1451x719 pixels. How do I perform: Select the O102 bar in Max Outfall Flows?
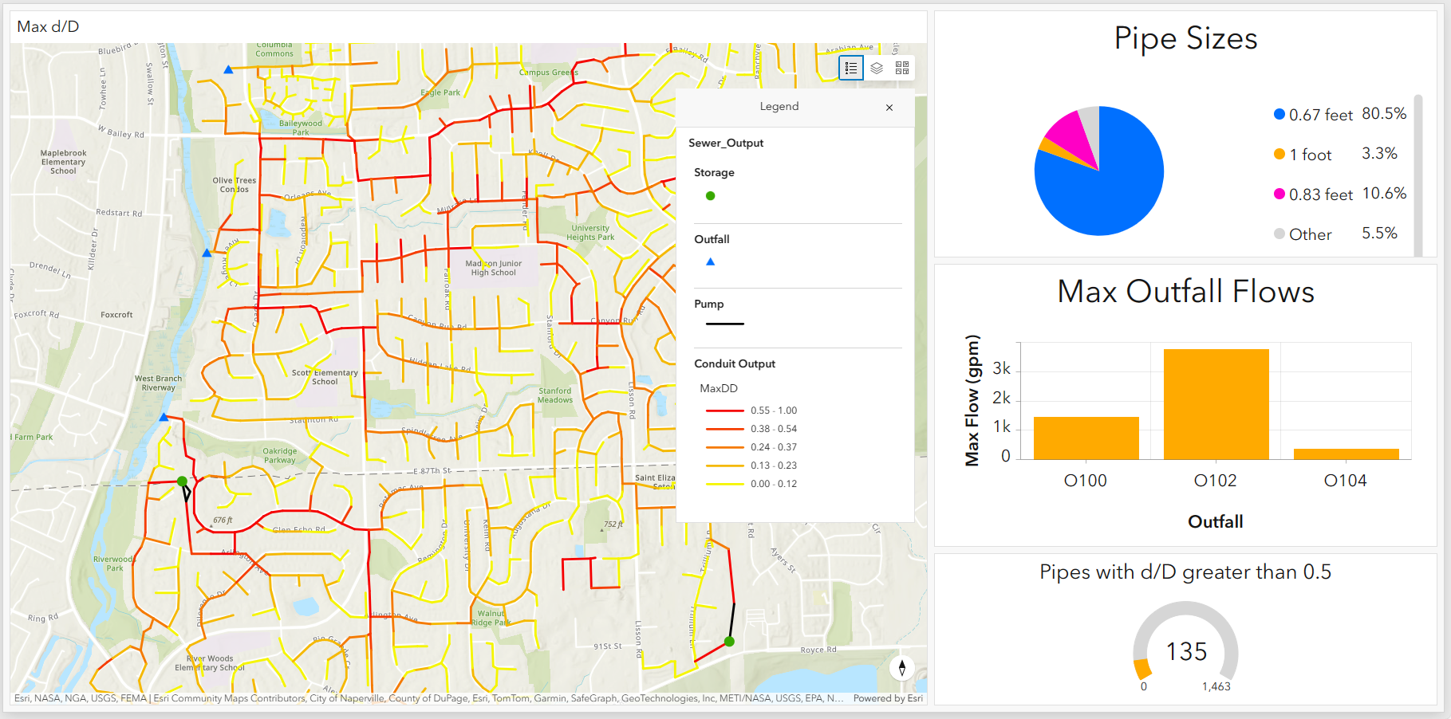1216,404
